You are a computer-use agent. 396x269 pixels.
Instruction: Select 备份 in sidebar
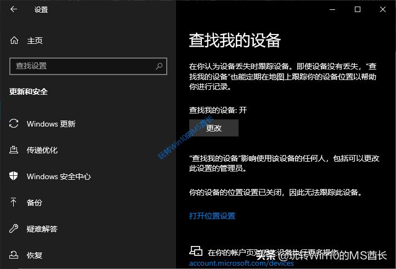point(35,203)
